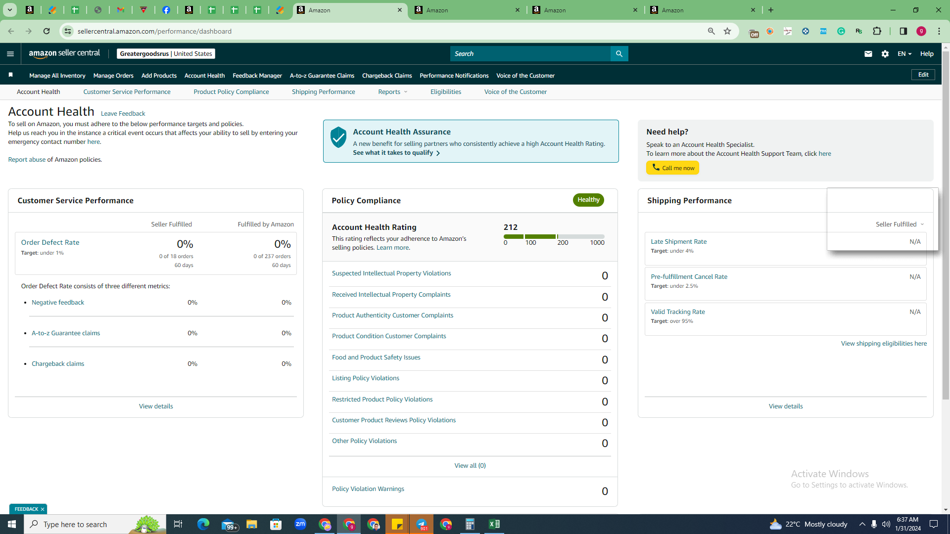Open Suspected Intellectual Property Violations
950x534 pixels.
tap(391, 273)
